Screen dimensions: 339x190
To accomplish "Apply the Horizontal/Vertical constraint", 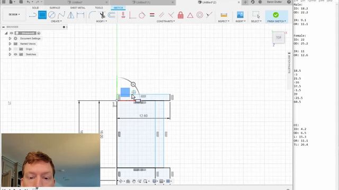I will click(123, 15).
